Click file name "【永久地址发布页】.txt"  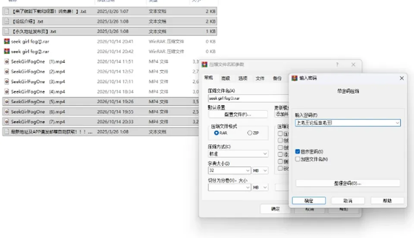[34, 31]
